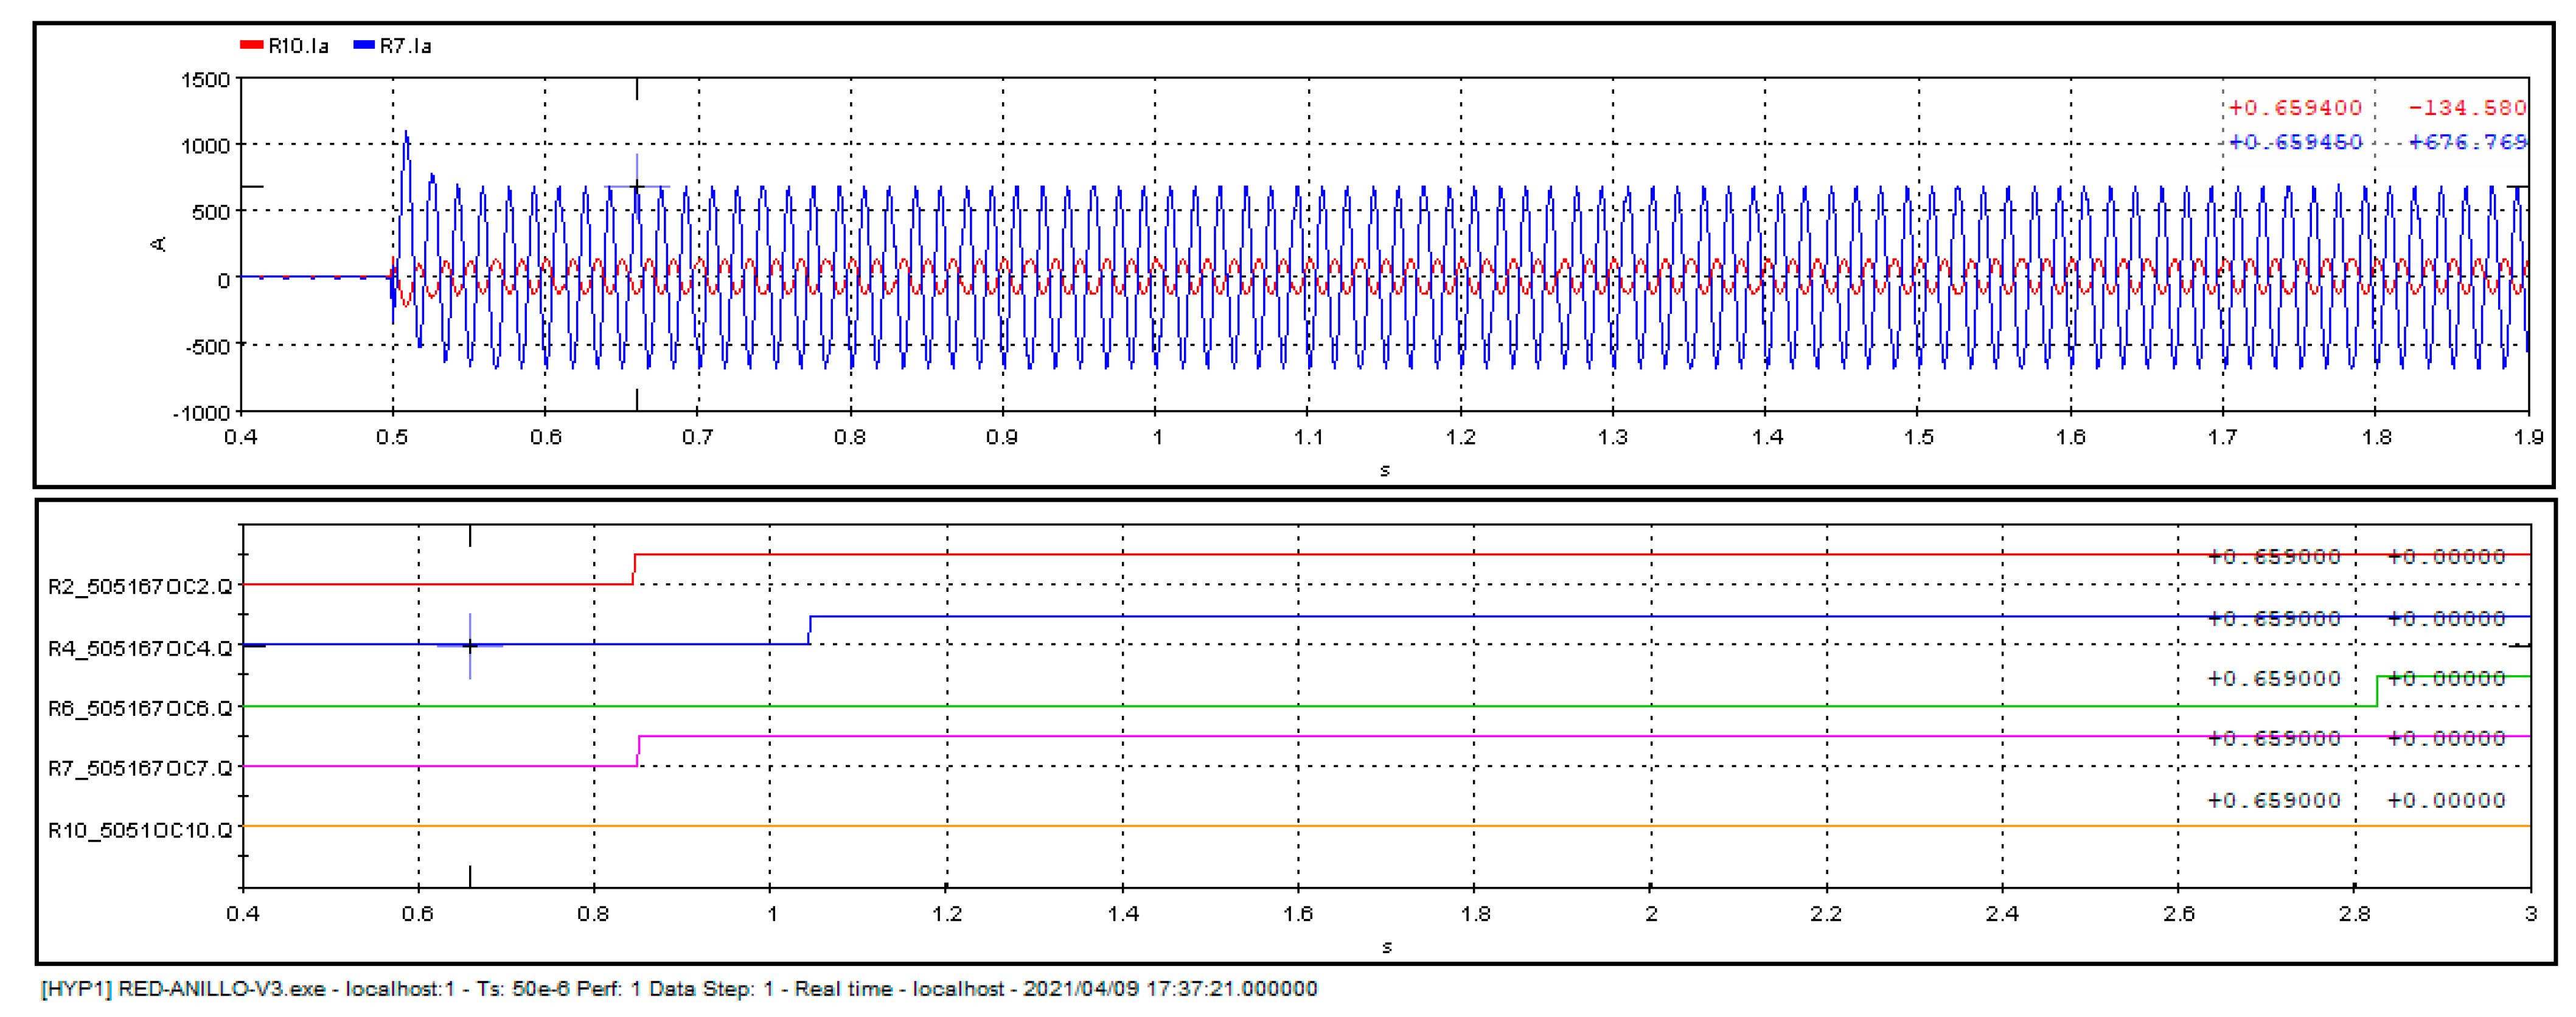Click the R6_505167OC6.Q signal label
Viewport: 2576px width, 1017px height.
140,709
